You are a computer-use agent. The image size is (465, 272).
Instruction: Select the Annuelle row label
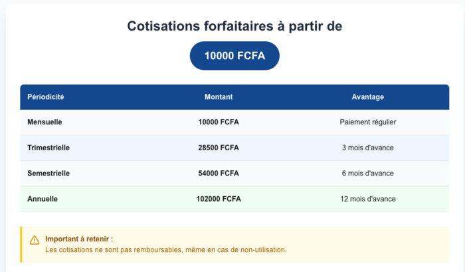pyautogui.click(x=43, y=199)
